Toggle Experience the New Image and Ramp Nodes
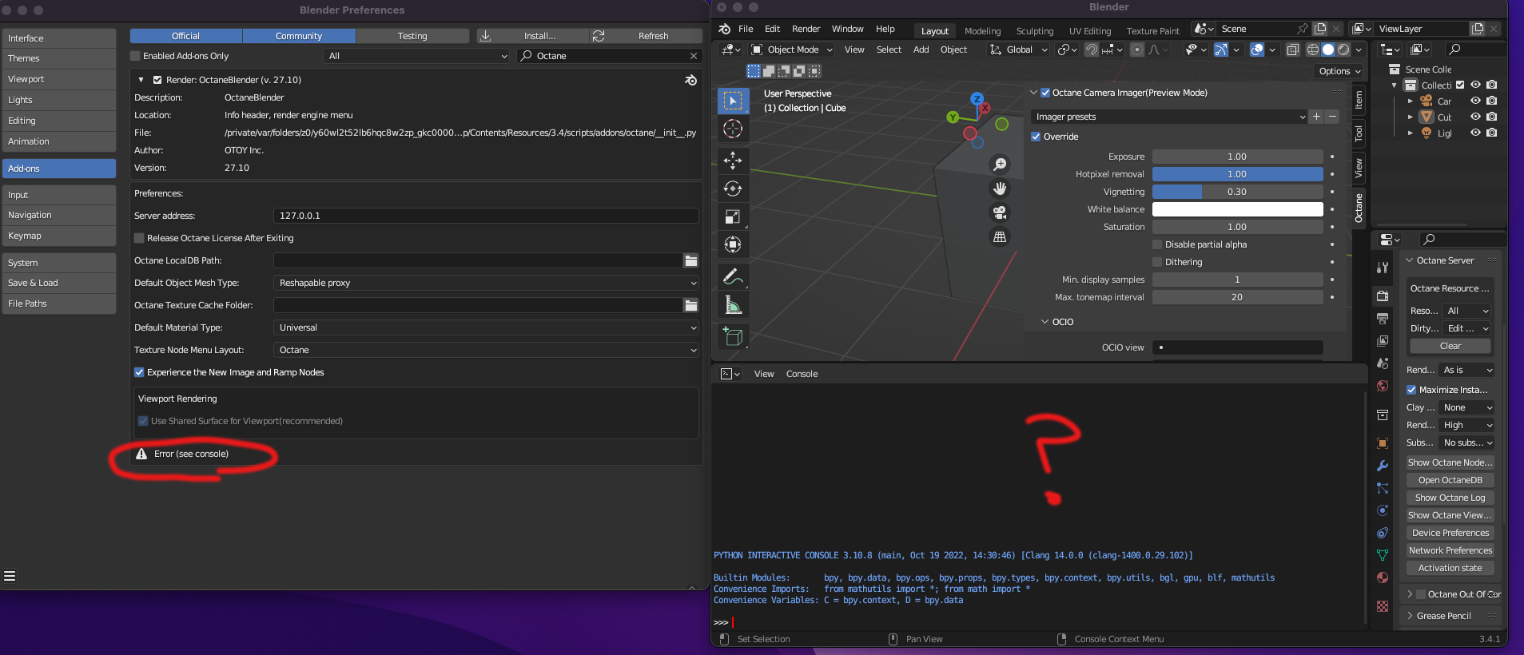The width and height of the screenshot is (1524, 655). point(139,372)
